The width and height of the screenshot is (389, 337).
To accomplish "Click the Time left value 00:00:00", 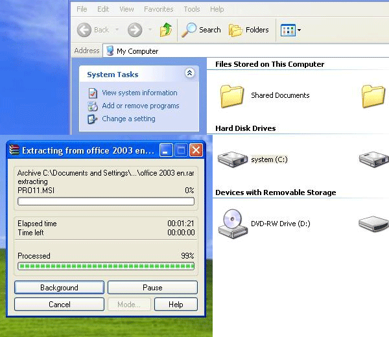I will 181,233.
